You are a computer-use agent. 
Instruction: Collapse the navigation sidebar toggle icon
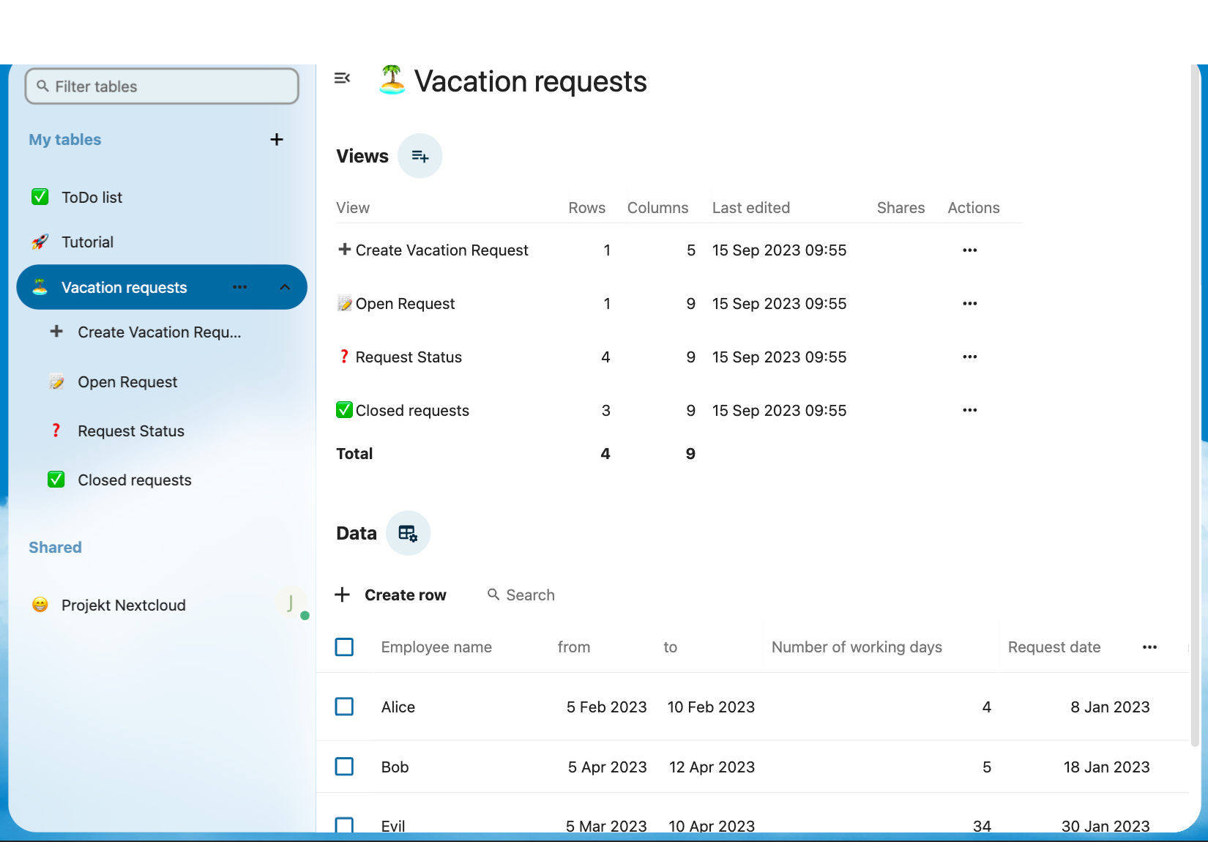(342, 78)
